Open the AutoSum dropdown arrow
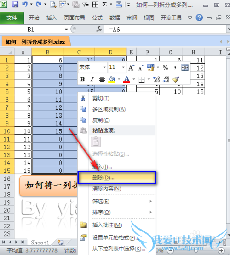 [x=111, y=5]
